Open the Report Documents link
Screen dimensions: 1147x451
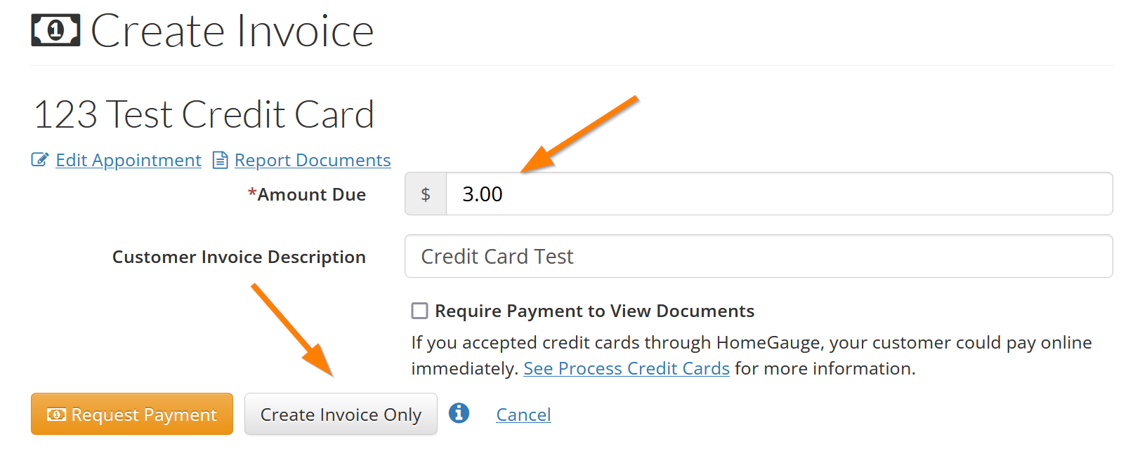tap(313, 160)
